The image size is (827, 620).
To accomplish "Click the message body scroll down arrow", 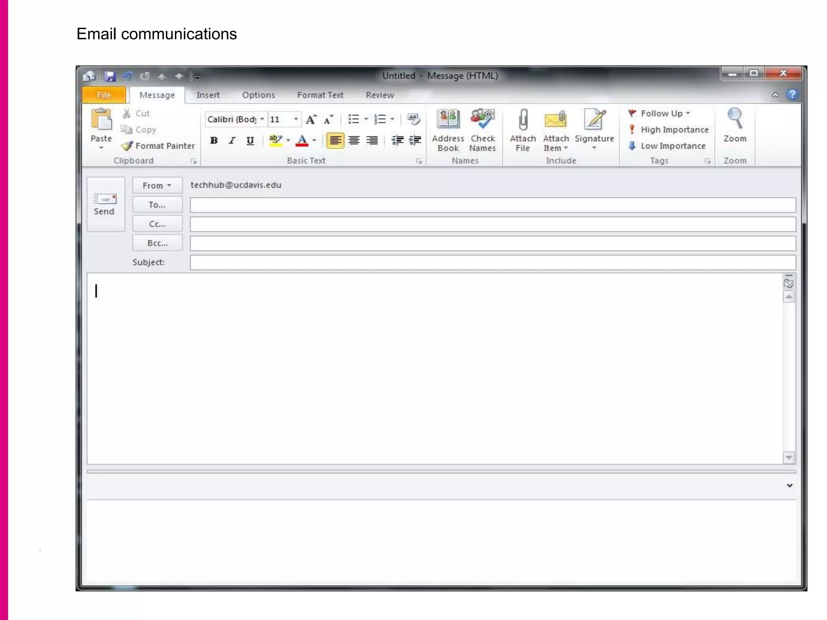I will pos(789,458).
